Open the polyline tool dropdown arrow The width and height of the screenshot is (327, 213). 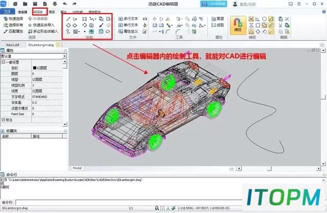(x=96, y=19)
